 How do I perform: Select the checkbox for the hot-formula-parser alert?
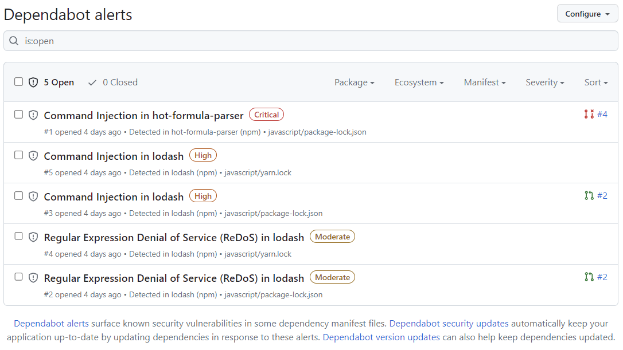click(18, 113)
